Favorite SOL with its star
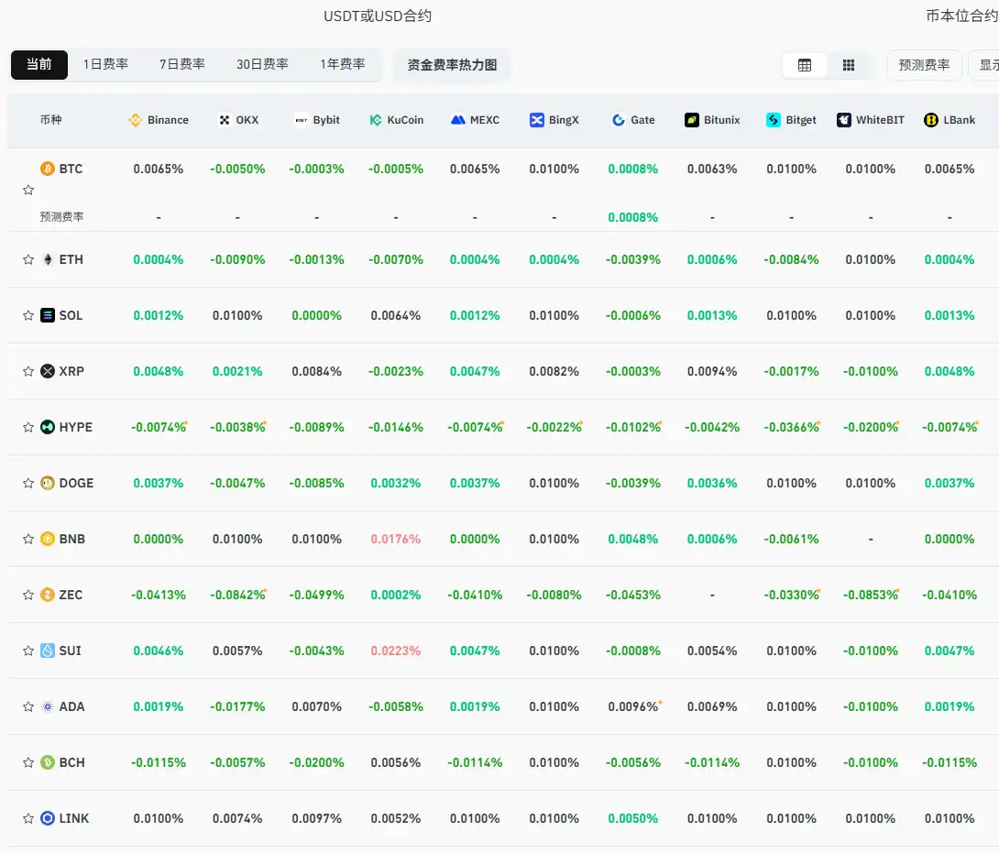Screen dimensions: 999x853 click(x=28, y=315)
